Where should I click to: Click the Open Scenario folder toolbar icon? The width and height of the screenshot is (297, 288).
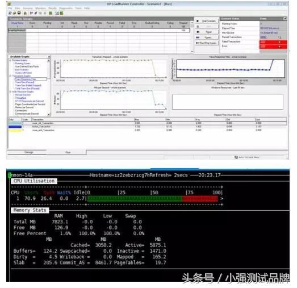tap(14, 13)
